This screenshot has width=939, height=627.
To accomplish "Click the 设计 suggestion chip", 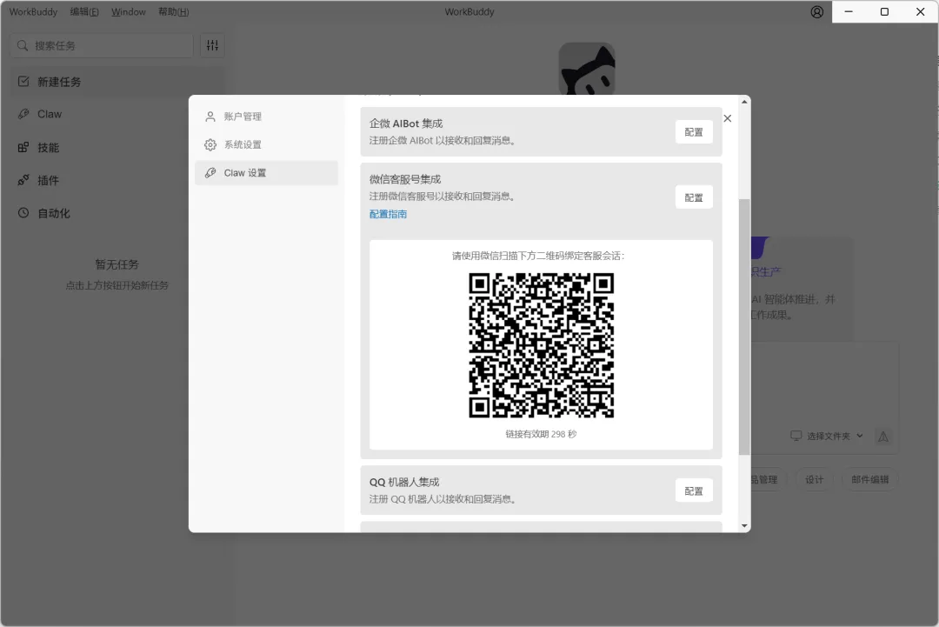I will tap(815, 479).
